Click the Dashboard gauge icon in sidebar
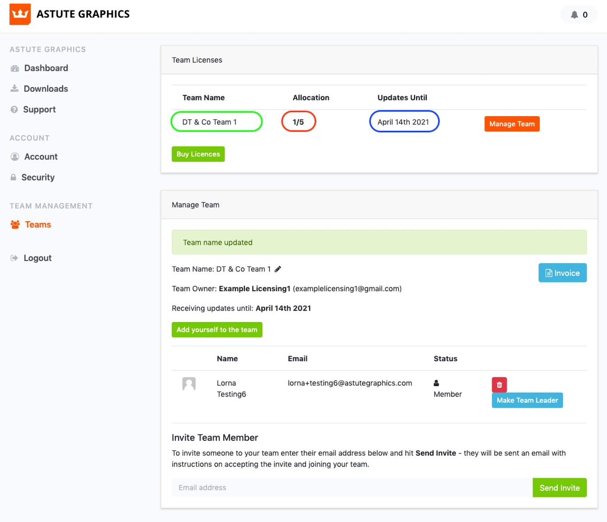This screenshot has height=522, width=607. (15, 69)
